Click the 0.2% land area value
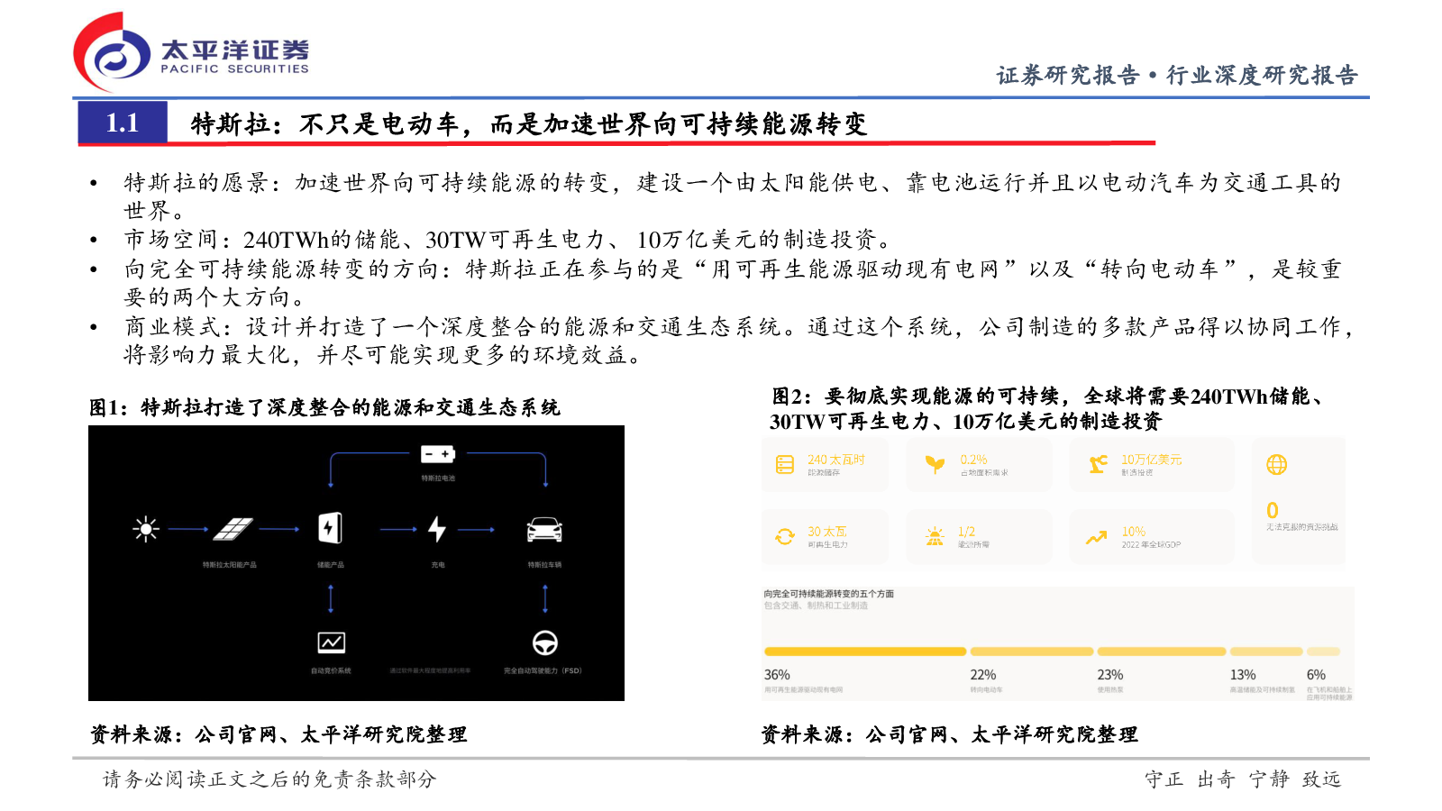 point(973,460)
